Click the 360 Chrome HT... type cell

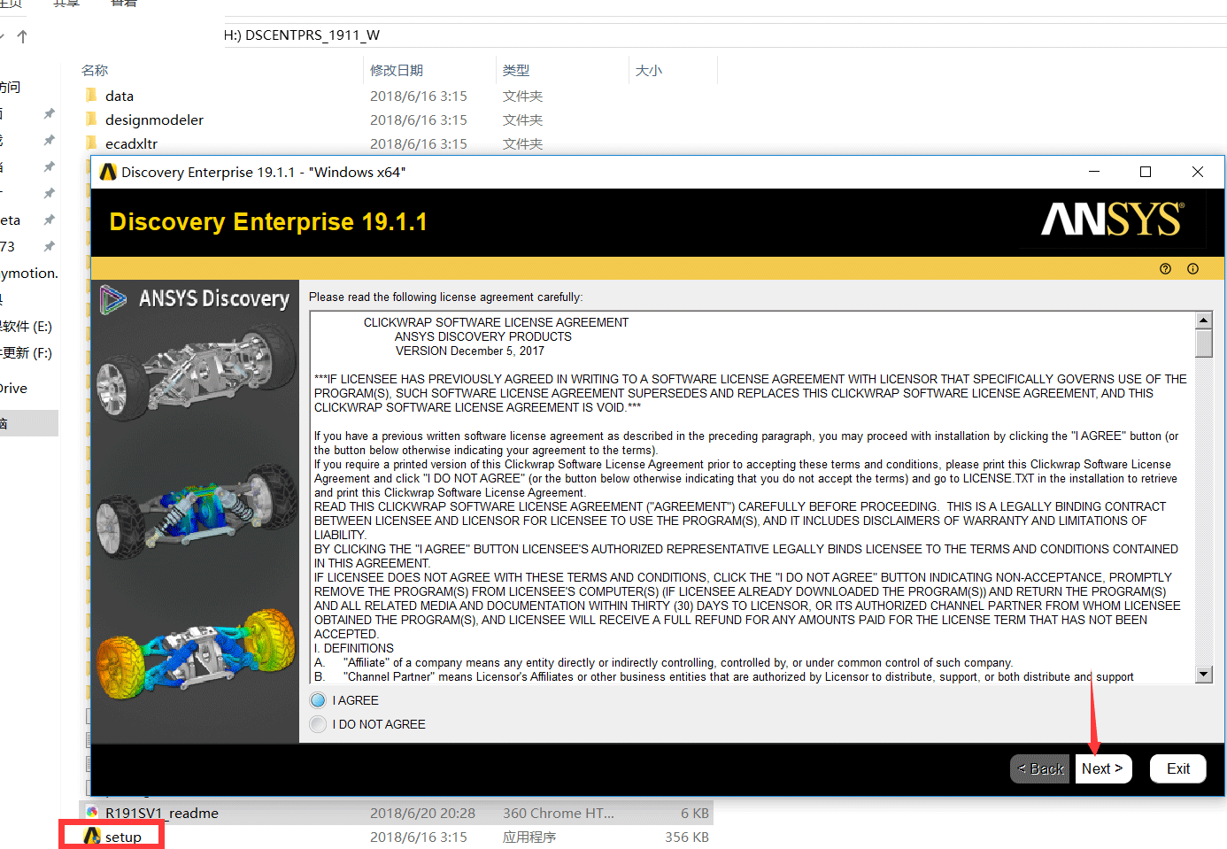[559, 813]
